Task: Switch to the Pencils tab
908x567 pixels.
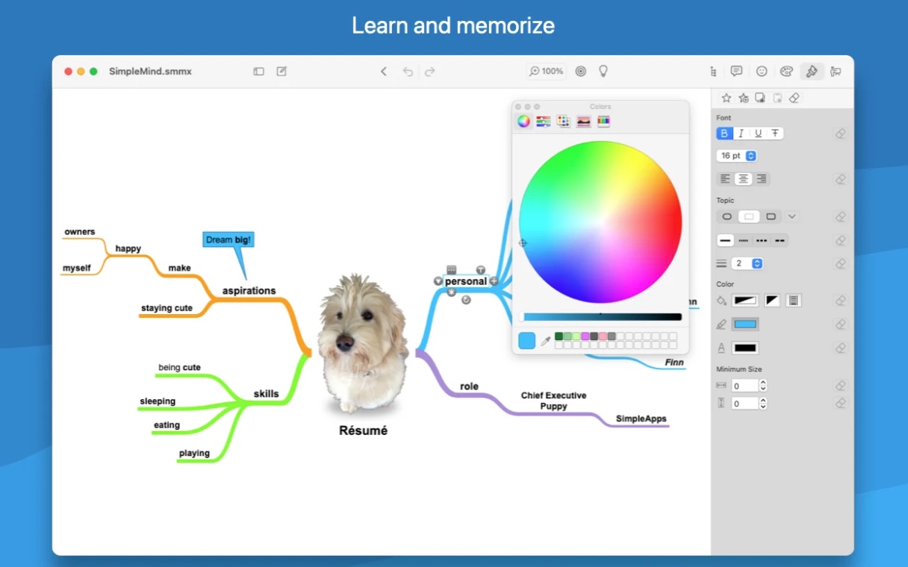Action: (x=603, y=121)
